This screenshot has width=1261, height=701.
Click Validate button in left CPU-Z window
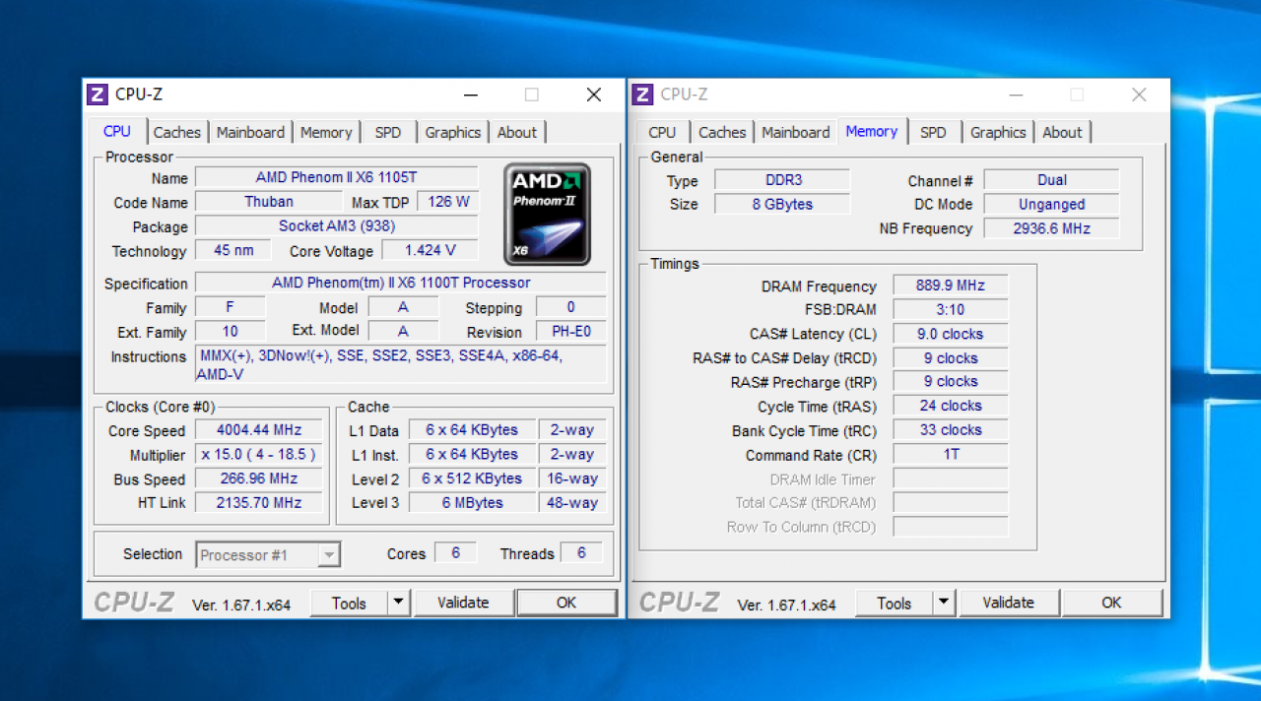[463, 603]
